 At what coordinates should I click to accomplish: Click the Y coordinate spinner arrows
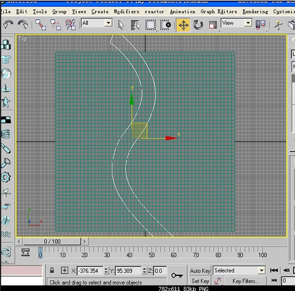click(145, 271)
